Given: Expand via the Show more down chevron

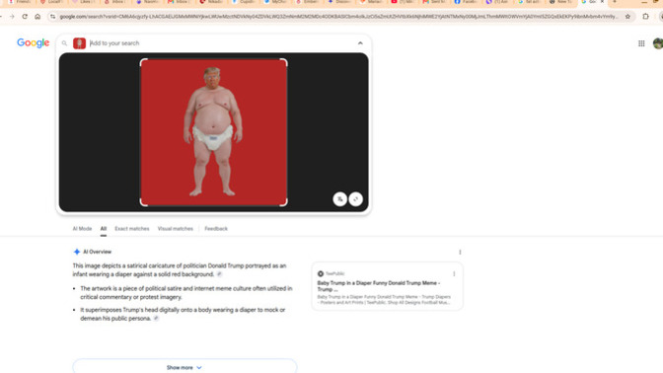Looking at the screenshot, I should pos(199,367).
